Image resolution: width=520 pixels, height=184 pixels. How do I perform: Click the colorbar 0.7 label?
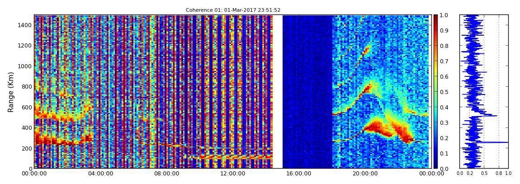(444, 61)
